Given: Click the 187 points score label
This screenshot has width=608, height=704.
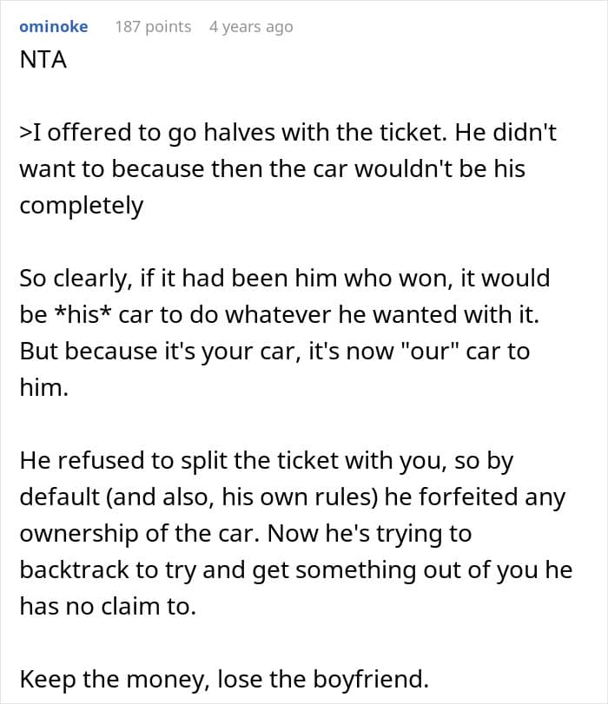Looking at the screenshot, I should click(153, 27).
